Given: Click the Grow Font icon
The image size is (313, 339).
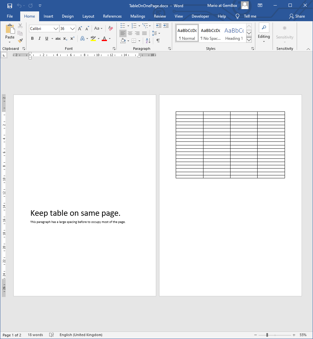Looking at the screenshot, I should point(80,29).
